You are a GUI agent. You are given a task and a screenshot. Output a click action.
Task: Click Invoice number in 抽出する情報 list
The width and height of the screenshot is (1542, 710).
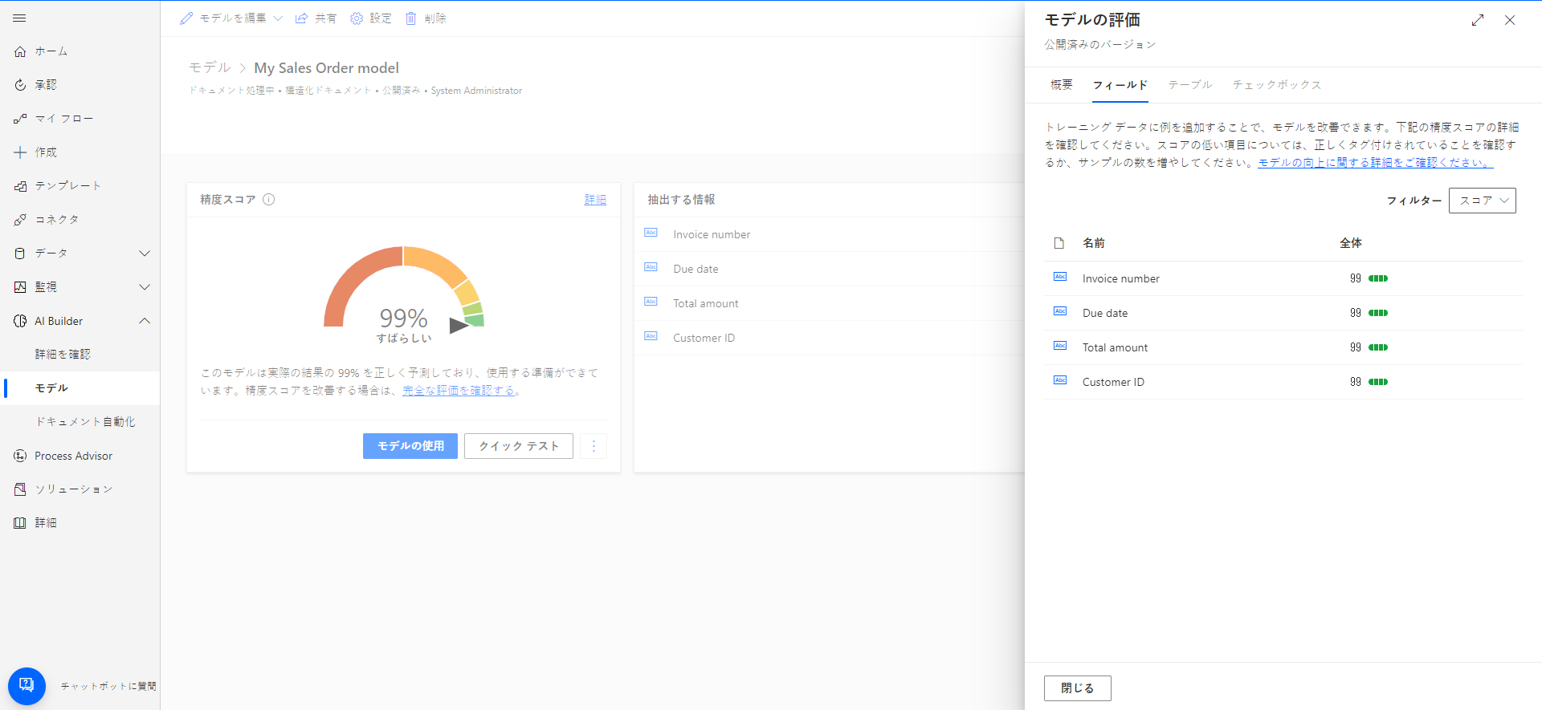click(712, 234)
